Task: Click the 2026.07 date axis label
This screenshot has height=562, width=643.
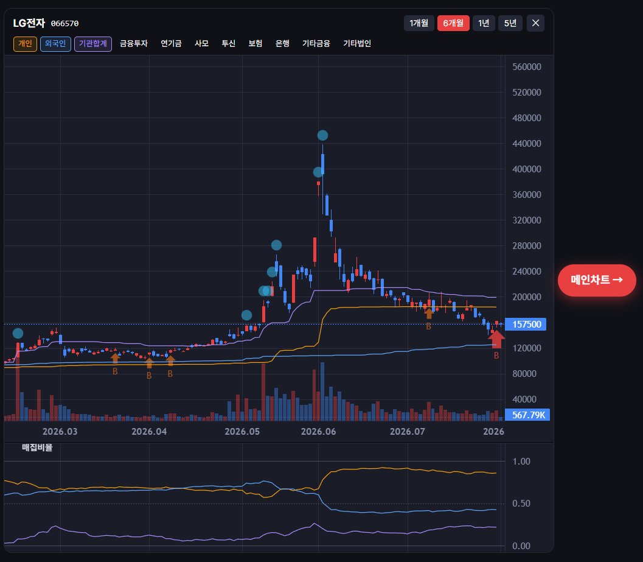Action: (x=408, y=432)
